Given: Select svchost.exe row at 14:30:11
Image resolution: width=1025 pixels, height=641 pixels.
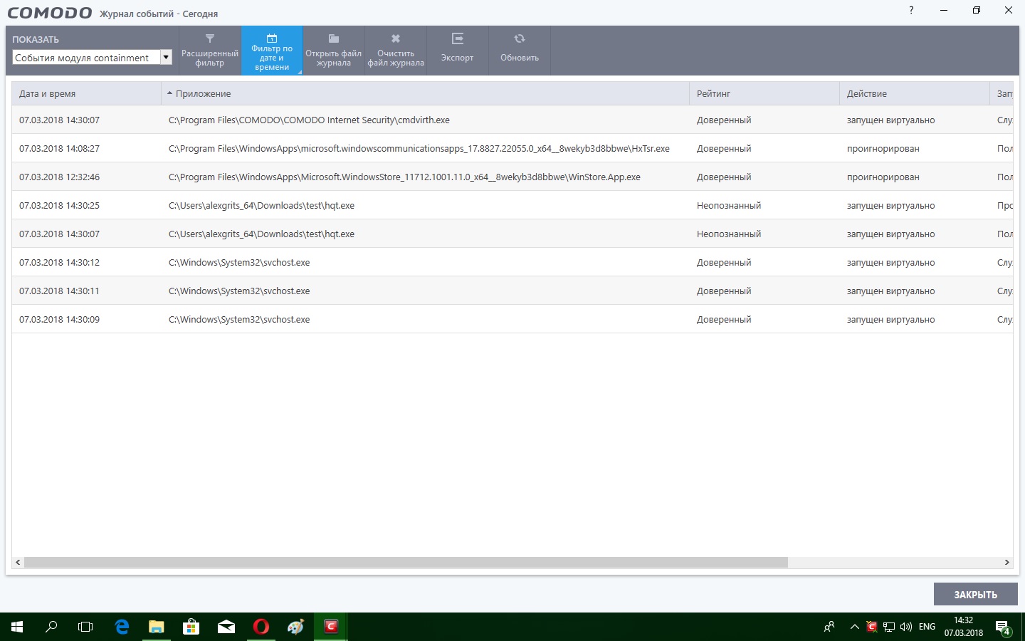Looking at the screenshot, I should coord(512,291).
